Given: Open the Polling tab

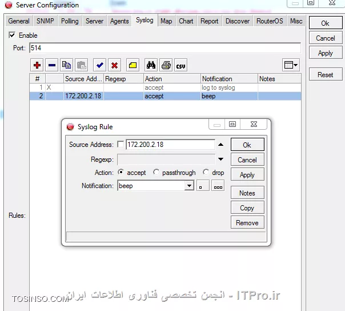Looking at the screenshot, I should 70,21.
